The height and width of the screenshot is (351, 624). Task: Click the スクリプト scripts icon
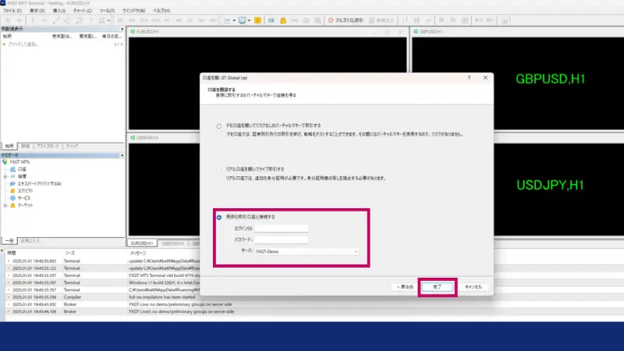[x=11, y=190]
